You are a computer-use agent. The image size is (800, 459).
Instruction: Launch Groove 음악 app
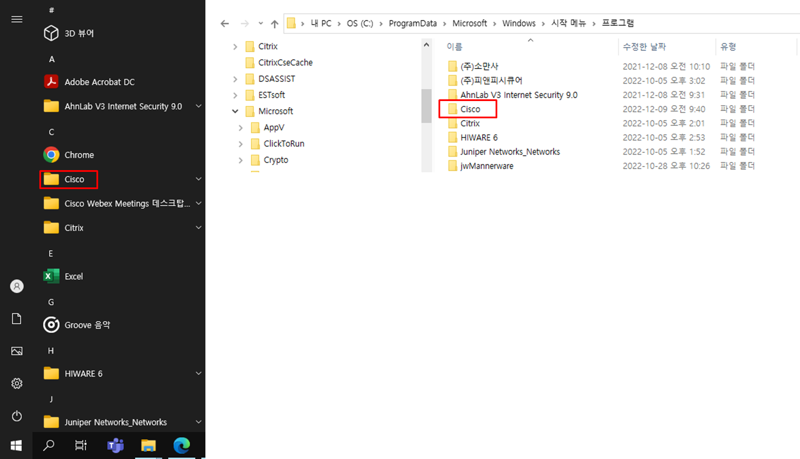[x=77, y=325]
